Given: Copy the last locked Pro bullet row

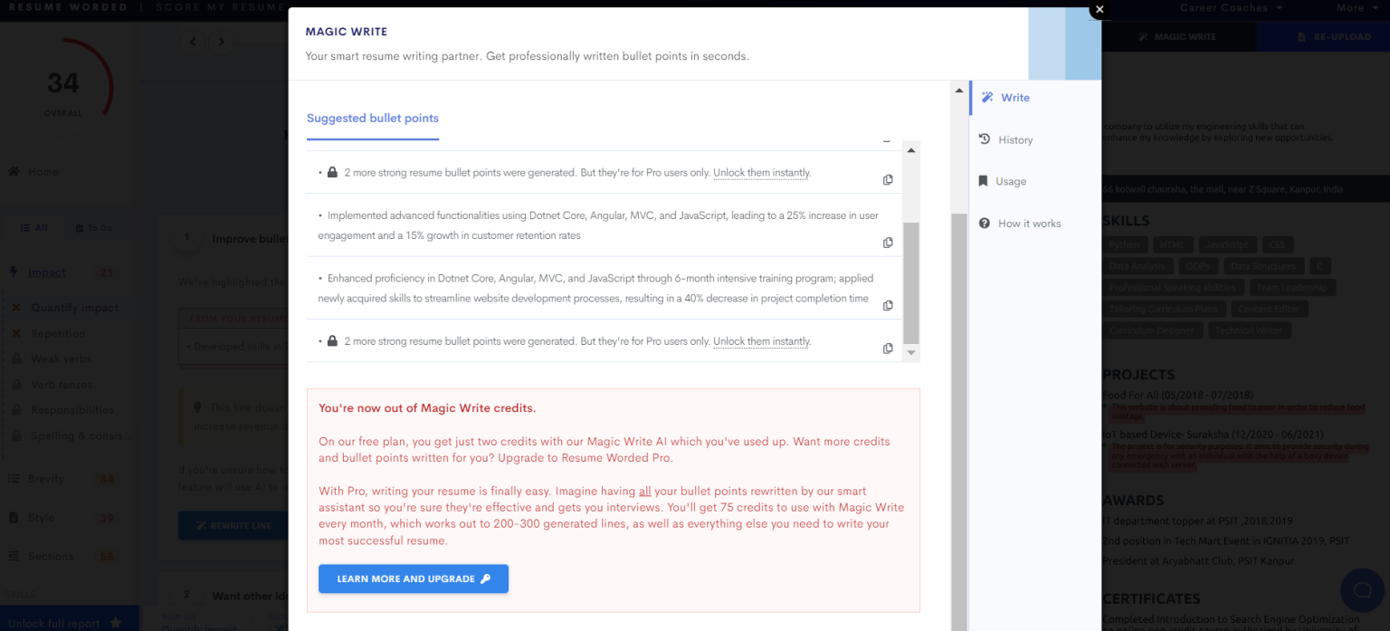Looking at the screenshot, I should point(888,349).
